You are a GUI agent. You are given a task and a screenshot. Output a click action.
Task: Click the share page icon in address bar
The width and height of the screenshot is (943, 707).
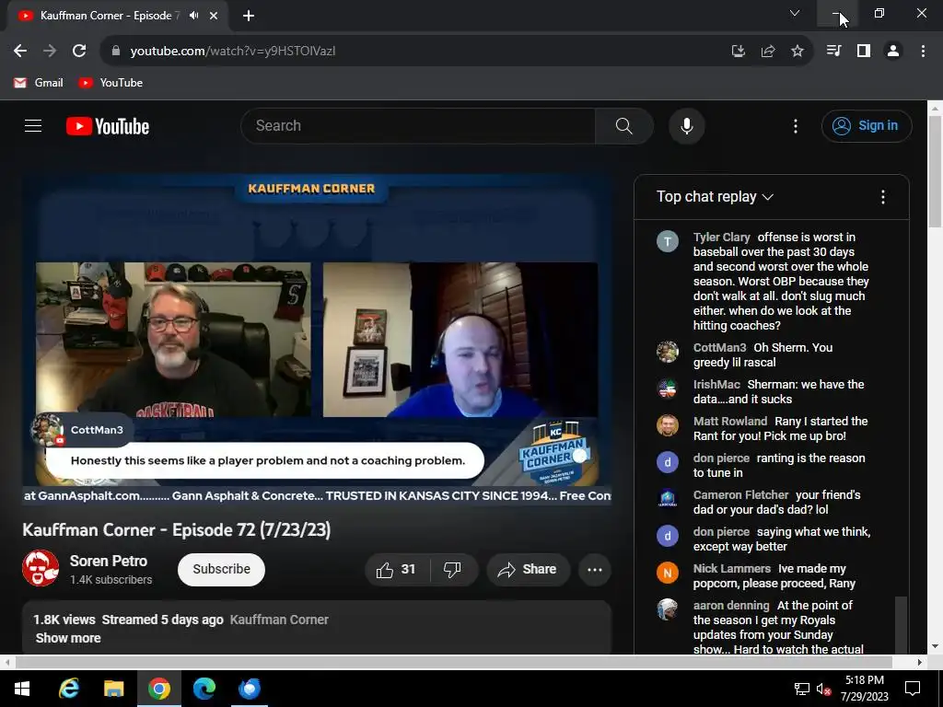(x=768, y=52)
